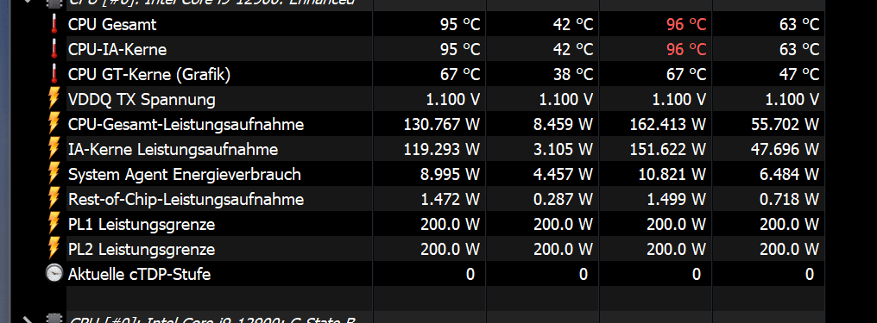This screenshot has width=877, height=323.
Task: Select the PL1 Leistungsgrenze row
Action: pyautogui.click(x=445, y=224)
